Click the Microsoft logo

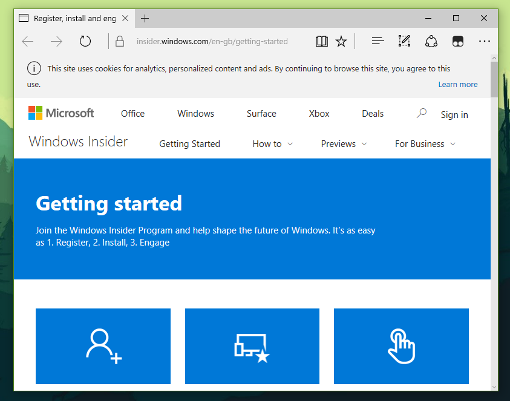61,113
